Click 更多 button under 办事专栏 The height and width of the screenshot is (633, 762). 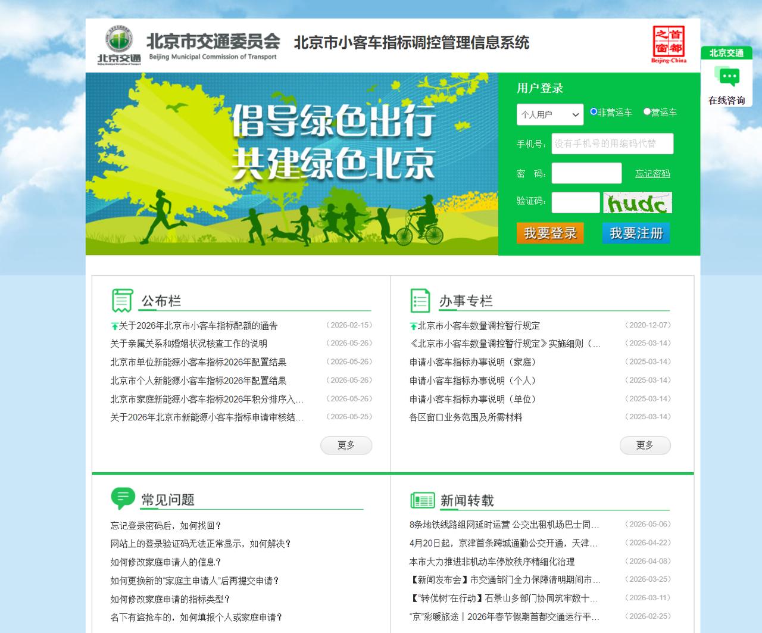645,445
